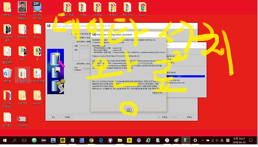
Task: Open iTunes from the taskbar
Action: coord(167,141)
